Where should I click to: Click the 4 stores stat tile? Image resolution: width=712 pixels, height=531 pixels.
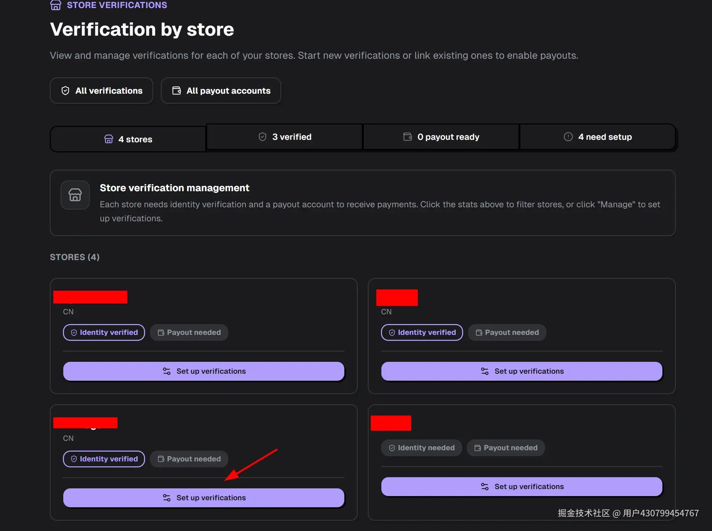coord(127,139)
